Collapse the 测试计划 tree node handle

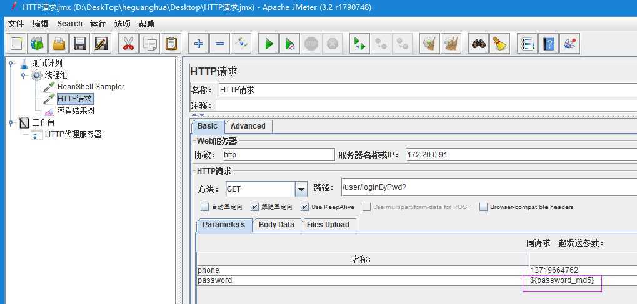click(x=11, y=63)
